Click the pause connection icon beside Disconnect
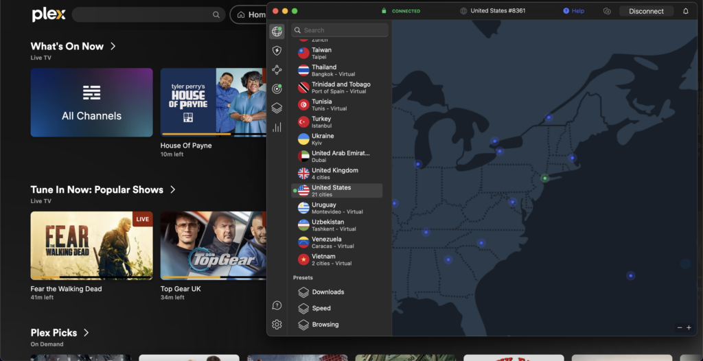 (607, 11)
